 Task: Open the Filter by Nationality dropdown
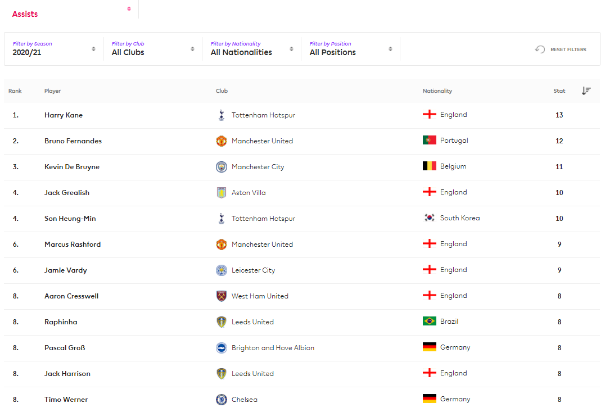click(252, 49)
